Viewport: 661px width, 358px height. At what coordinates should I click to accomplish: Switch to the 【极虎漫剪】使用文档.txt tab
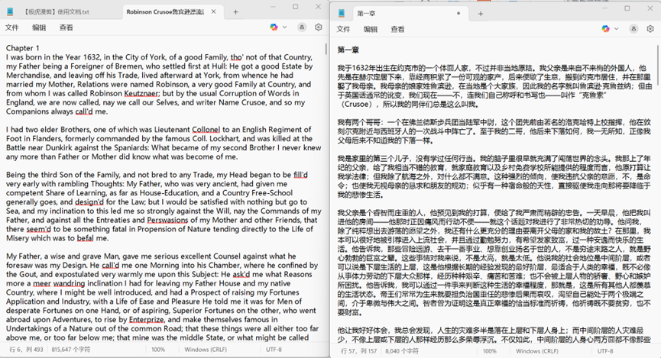tap(57, 11)
